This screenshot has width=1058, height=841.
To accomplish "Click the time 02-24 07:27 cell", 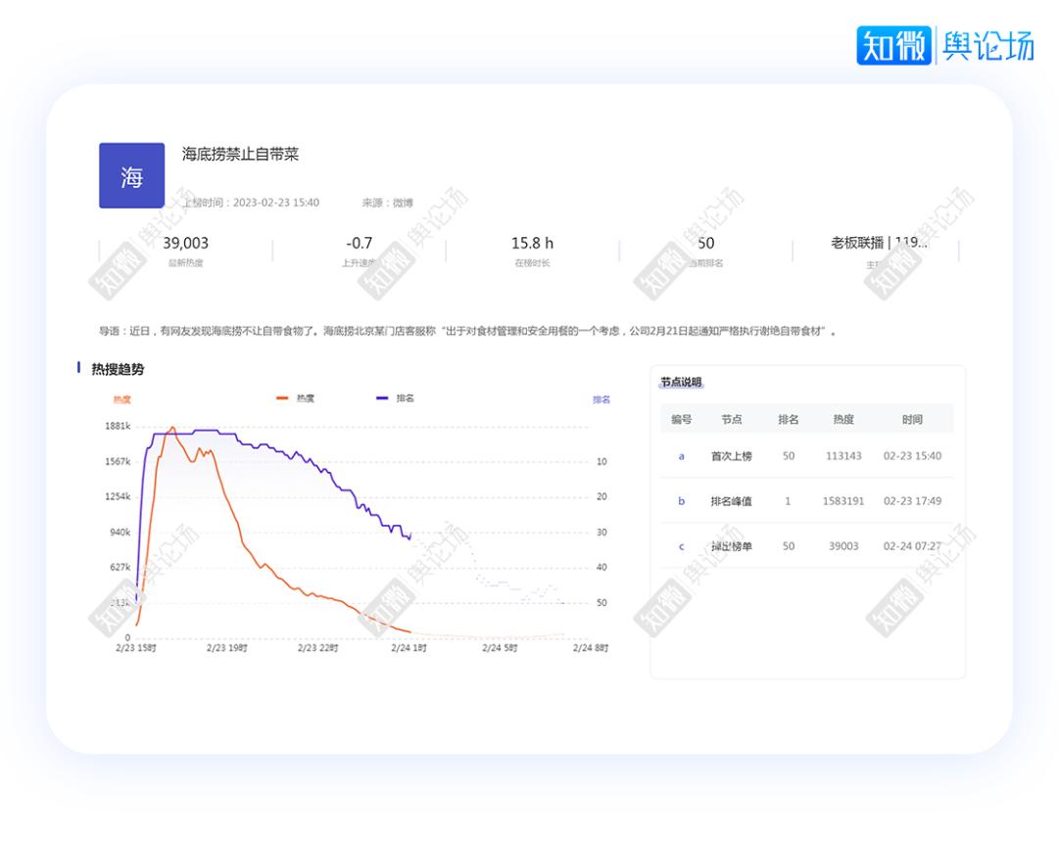I will (x=912, y=546).
